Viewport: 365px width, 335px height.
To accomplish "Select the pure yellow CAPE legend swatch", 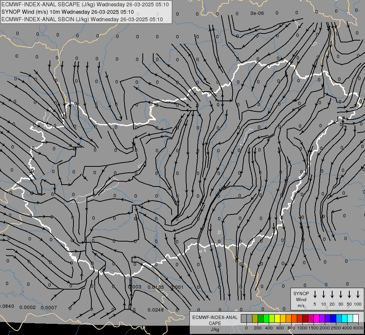I will point(277,318).
